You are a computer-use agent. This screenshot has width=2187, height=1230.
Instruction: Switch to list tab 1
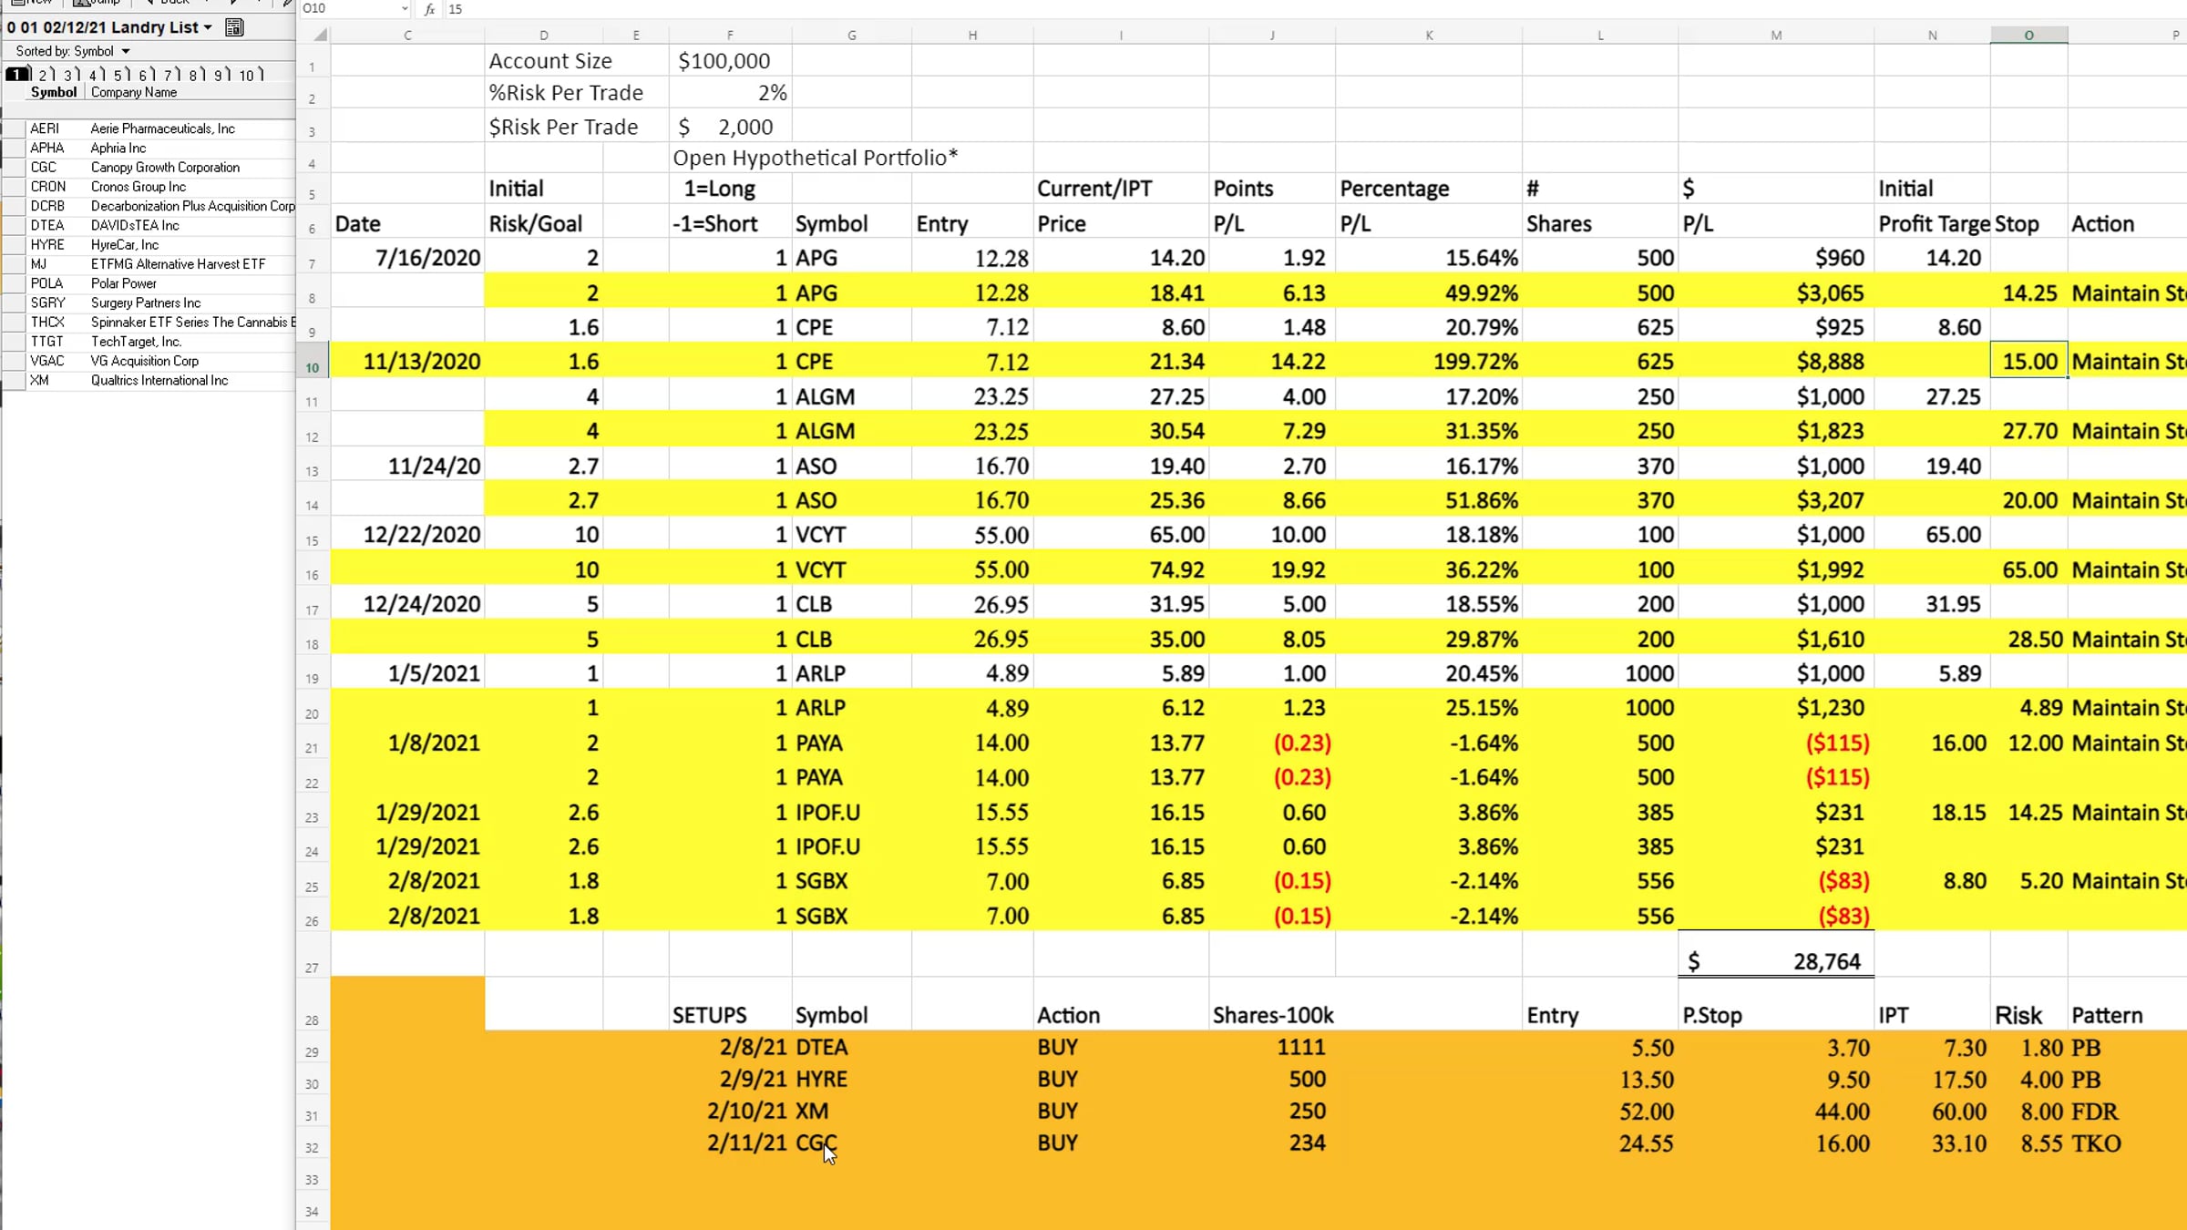(18, 75)
